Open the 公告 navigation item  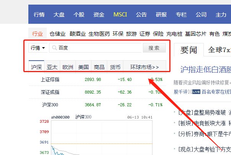tap(141, 15)
